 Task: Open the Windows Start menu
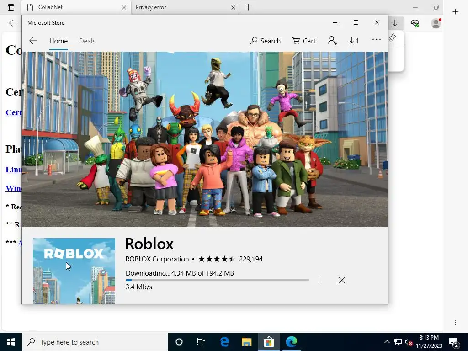[11, 342]
